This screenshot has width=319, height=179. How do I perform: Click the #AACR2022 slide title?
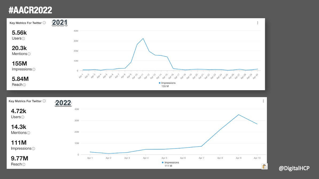(x=30, y=10)
